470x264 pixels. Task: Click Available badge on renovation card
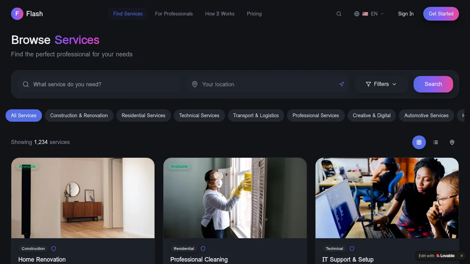click(x=27, y=166)
